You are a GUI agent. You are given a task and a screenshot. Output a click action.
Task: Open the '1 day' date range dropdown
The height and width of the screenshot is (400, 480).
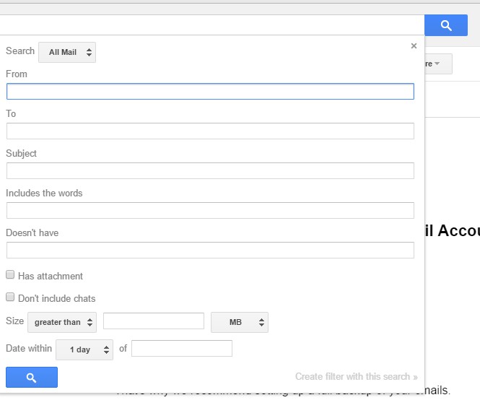[84, 349]
